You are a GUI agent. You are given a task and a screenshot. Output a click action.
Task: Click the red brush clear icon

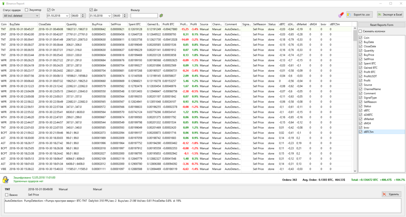point(341,15)
